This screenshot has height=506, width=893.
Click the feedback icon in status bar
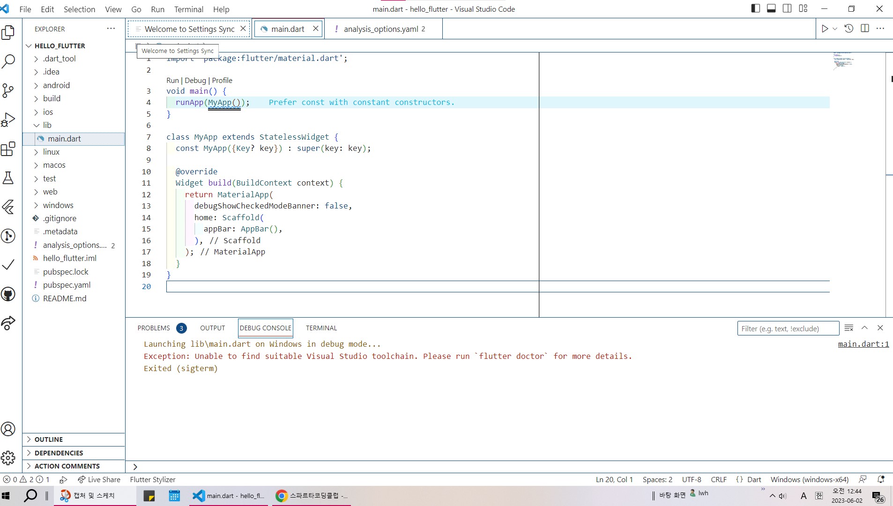(x=863, y=479)
